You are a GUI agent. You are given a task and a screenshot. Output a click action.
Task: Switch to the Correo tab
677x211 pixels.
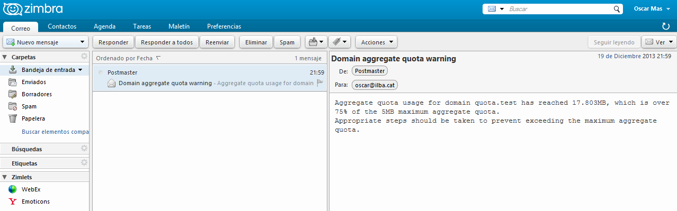pos(21,27)
